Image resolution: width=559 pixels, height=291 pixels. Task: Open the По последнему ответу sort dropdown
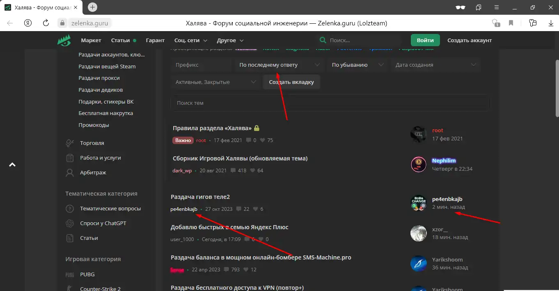279,65
